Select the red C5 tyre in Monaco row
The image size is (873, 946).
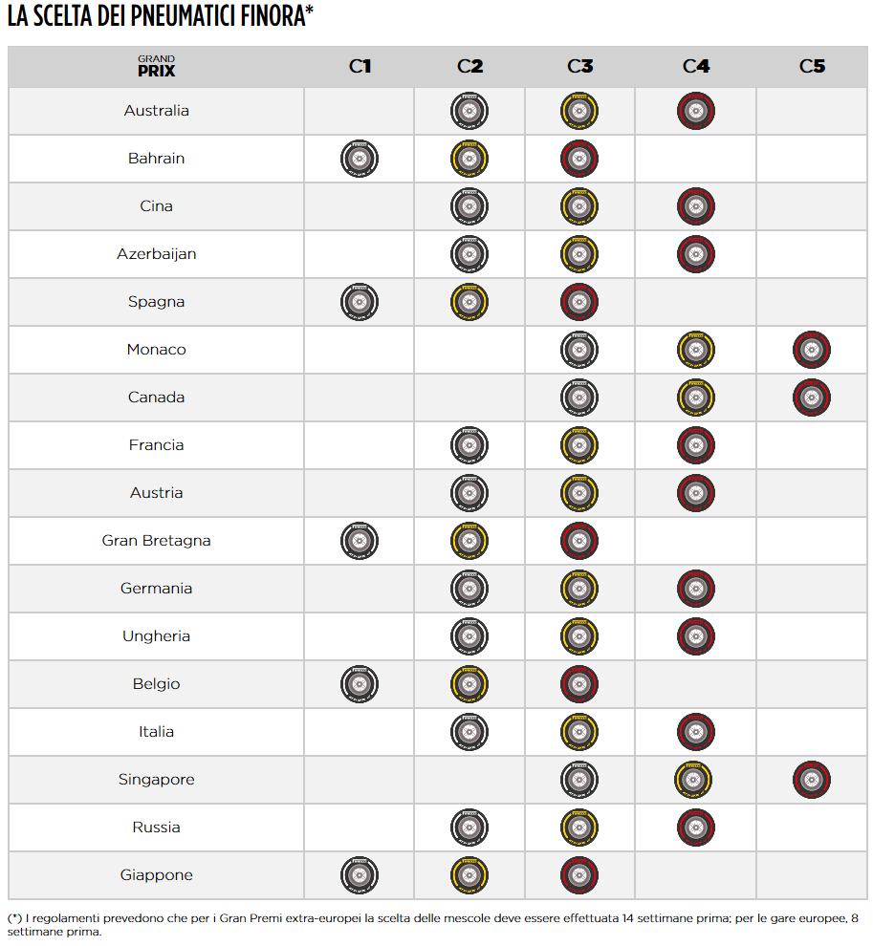[811, 350]
